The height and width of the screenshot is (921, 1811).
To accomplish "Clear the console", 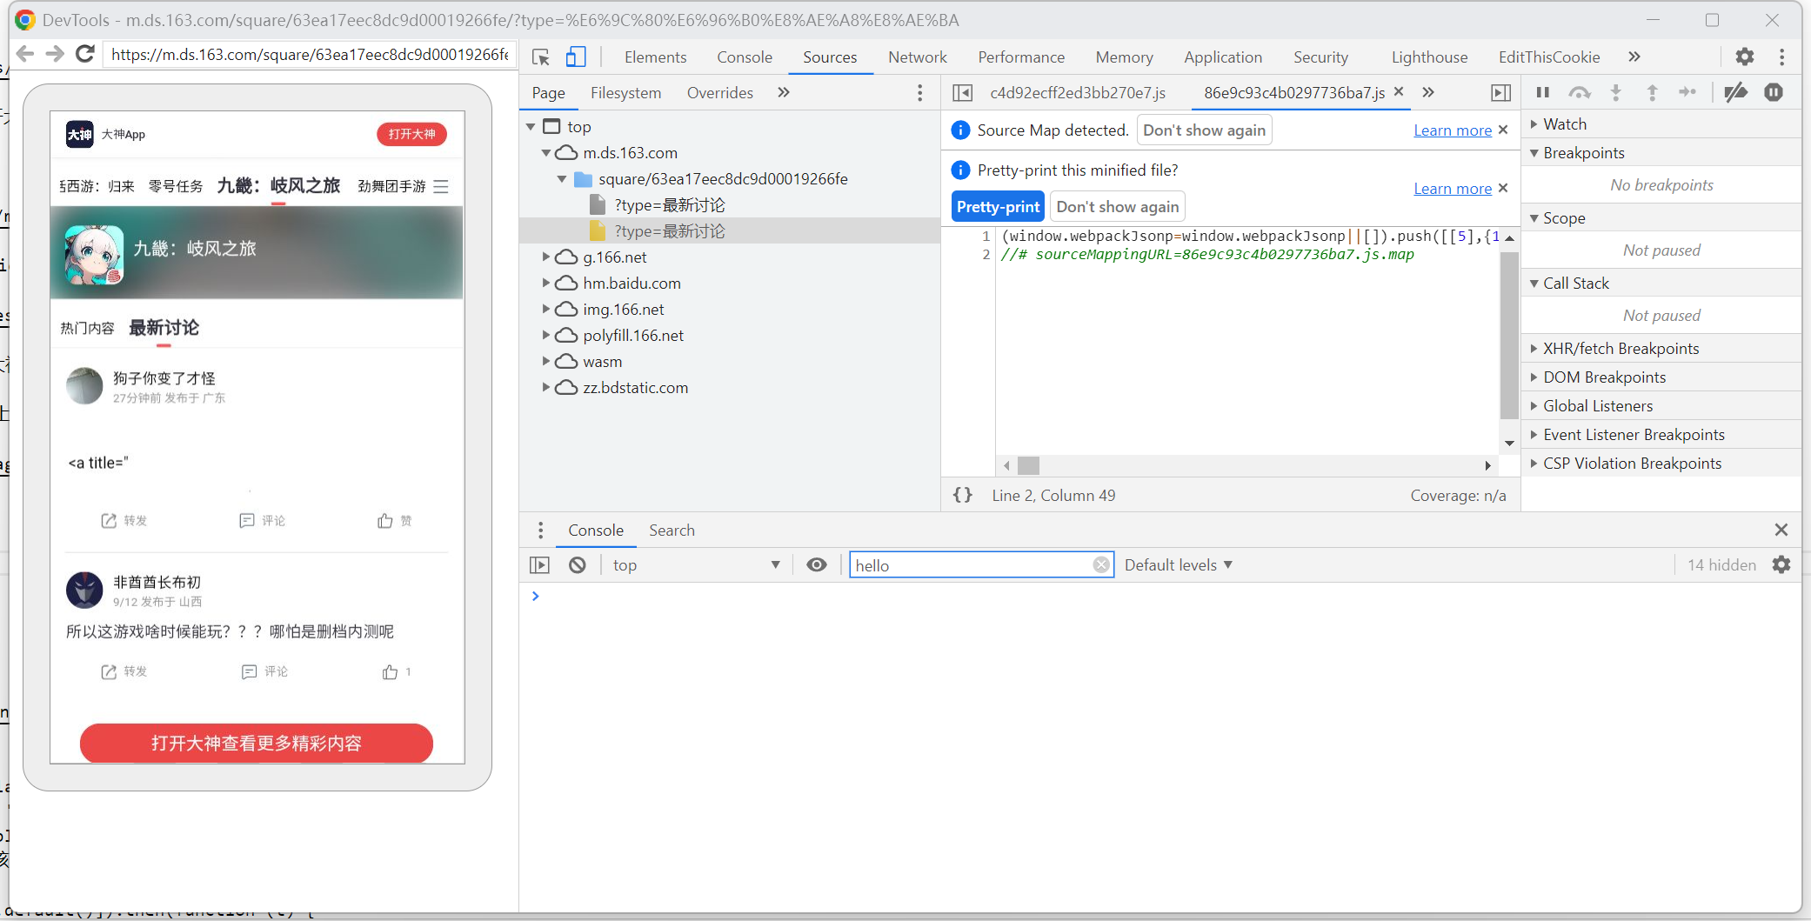I will point(577,565).
